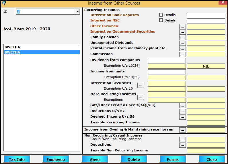This screenshot has width=228, height=164.
Task: Click the Family Pension amount field
Action: click(206, 37)
